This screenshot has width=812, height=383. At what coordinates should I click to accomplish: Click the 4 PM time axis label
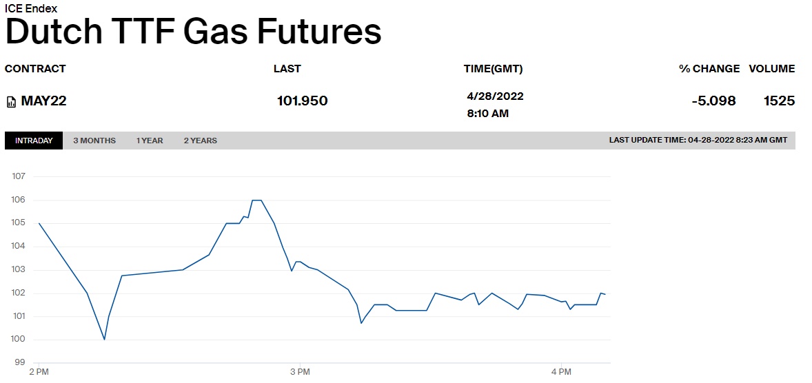click(x=561, y=373)
